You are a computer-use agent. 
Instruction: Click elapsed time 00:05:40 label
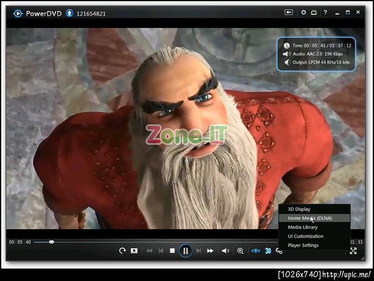(20, 242)
